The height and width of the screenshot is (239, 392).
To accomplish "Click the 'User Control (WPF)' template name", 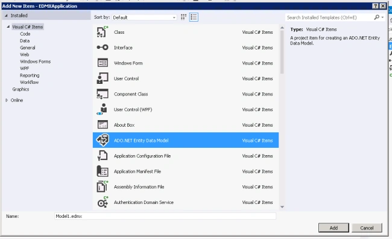I will click(x=133, y=109).
